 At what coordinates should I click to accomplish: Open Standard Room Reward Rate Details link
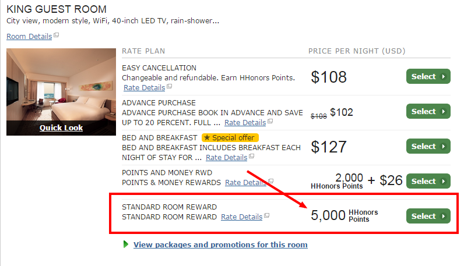(241, 217)
